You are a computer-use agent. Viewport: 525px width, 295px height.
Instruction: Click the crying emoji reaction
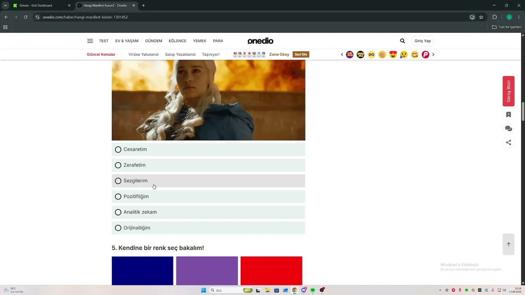point(404,54)
